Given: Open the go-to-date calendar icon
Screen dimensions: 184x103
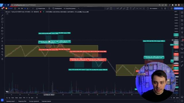Looking at the screenshot, I should 37,98.
